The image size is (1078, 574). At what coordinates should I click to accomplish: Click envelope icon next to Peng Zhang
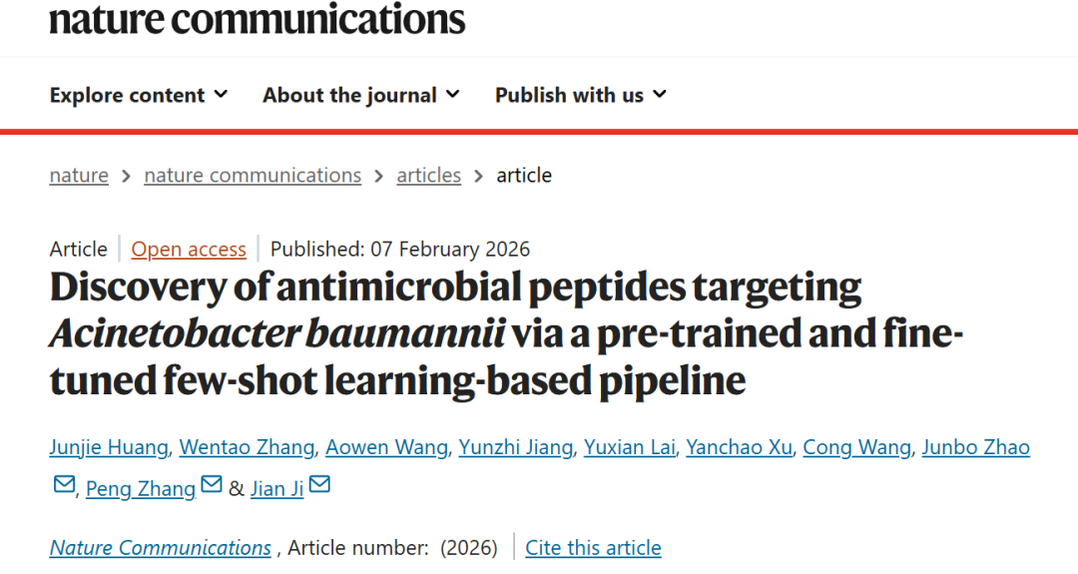212,486
